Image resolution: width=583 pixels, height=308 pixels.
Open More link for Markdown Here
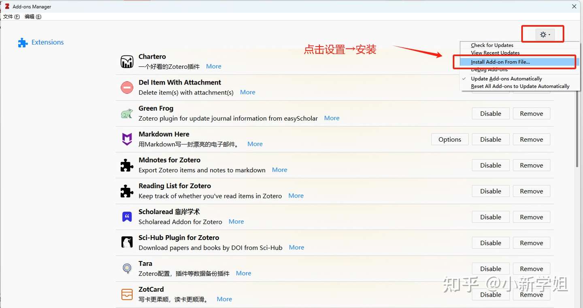coord(255,144)
